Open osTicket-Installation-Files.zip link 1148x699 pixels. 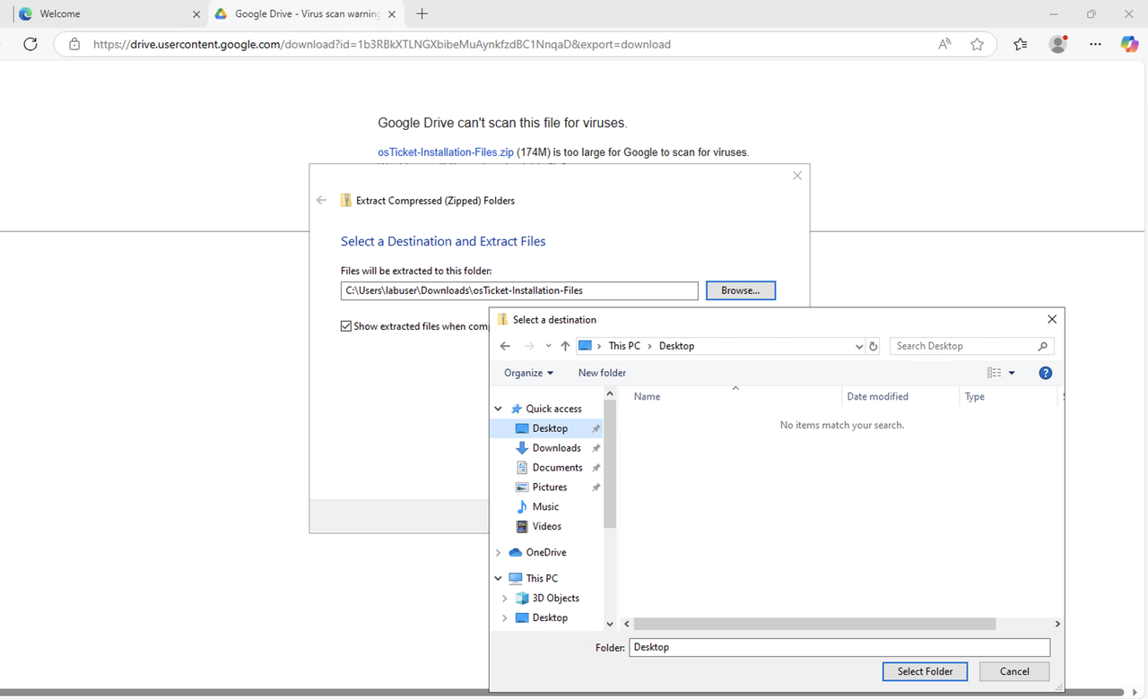[446, 152]
